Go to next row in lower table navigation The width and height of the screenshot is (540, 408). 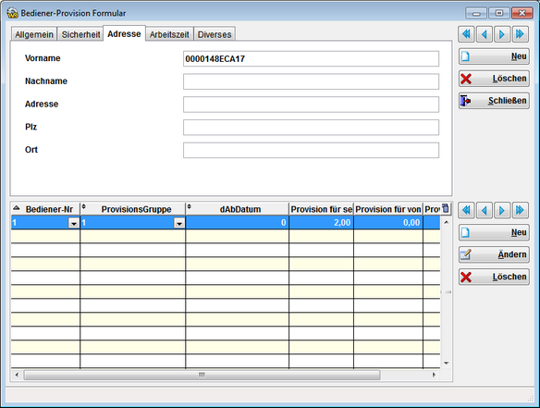coord(502,210)
